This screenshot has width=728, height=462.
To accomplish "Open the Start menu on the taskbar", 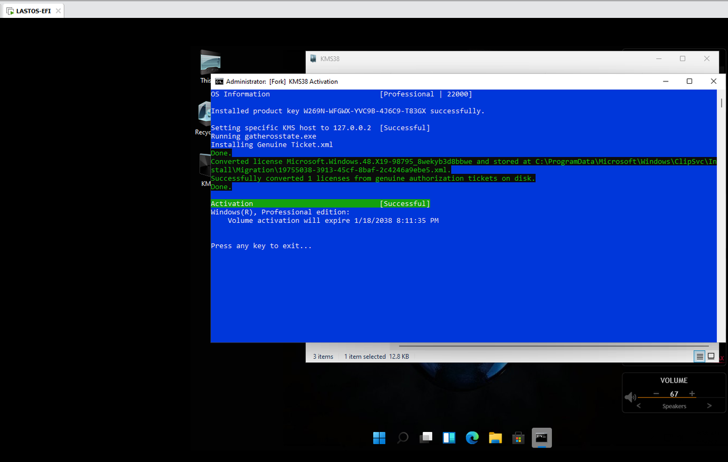I will pos(379,438).
